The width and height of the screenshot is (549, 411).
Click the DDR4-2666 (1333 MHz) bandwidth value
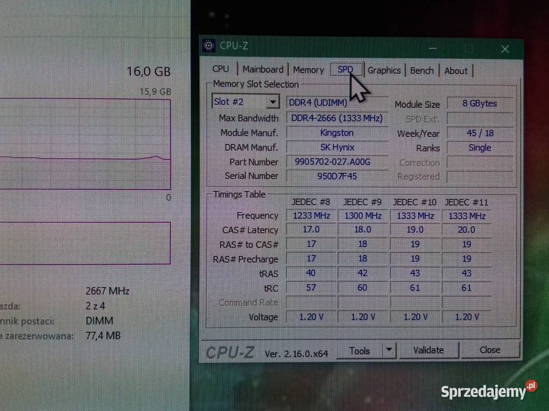[337, 118]
